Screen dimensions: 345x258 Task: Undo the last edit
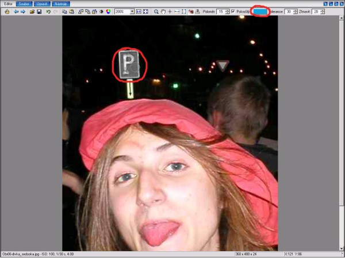coord(48,11)
